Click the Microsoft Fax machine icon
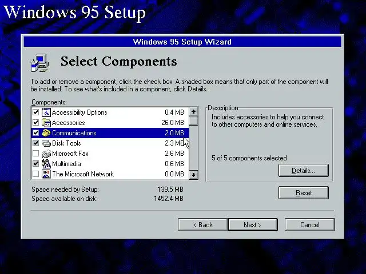Viewport: 366px width, 274px height. (x=46, y=154)
